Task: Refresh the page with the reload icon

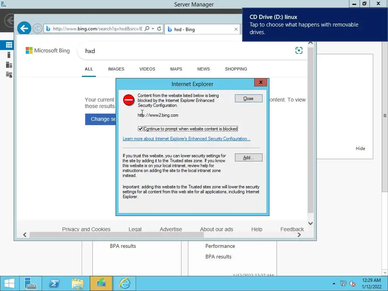Action: [x=159, y=29]
